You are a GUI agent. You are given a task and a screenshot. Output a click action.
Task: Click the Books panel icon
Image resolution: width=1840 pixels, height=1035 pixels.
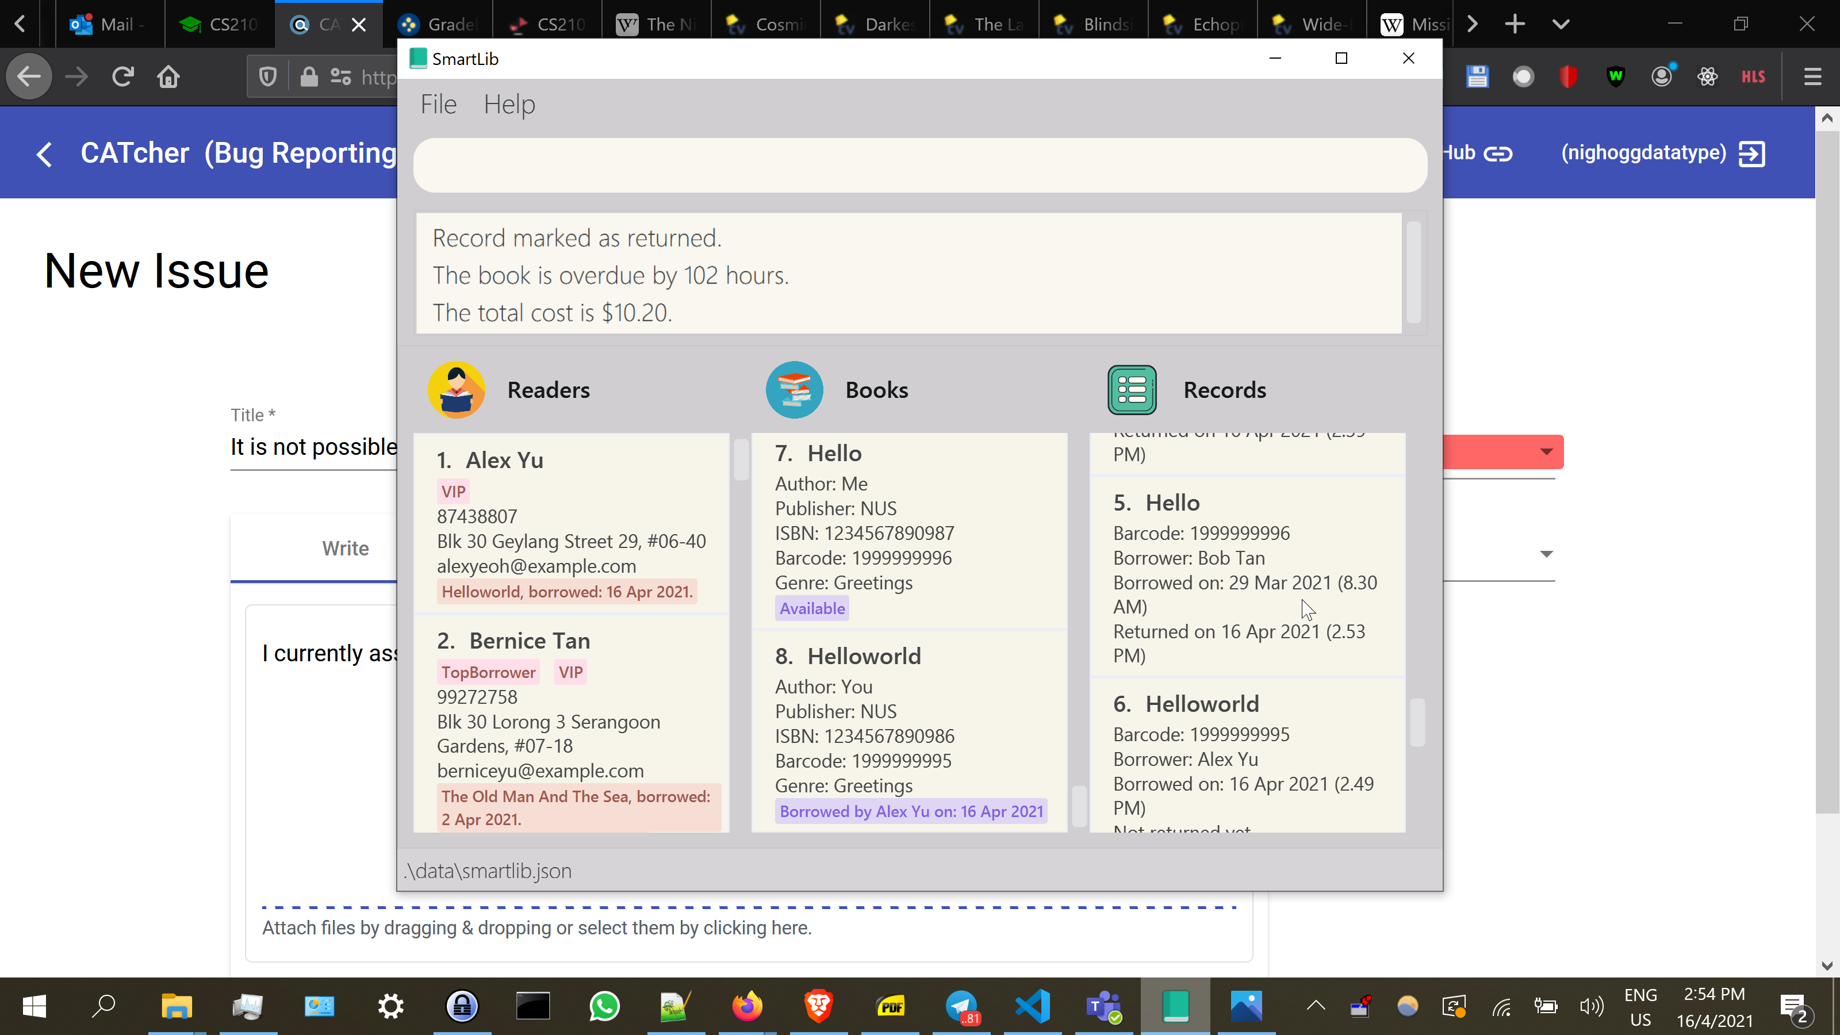click(794, 390)
